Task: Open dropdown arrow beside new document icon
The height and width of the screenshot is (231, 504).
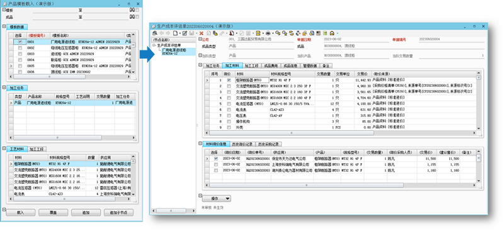Action: tap(180, 33)
